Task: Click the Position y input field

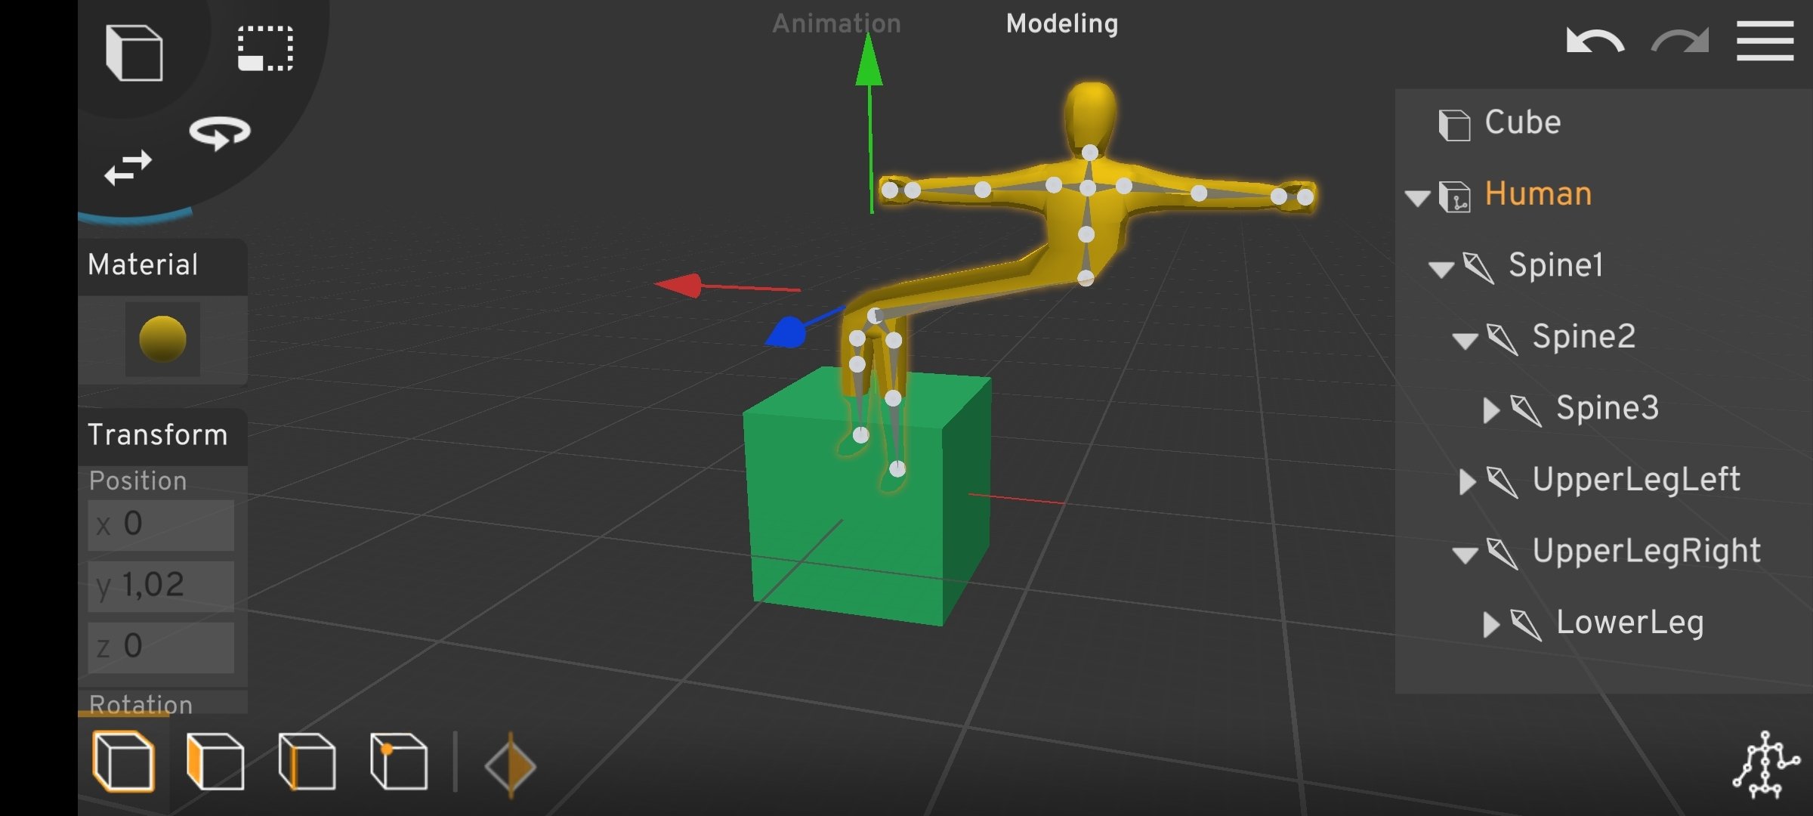Action: point(161,586)
